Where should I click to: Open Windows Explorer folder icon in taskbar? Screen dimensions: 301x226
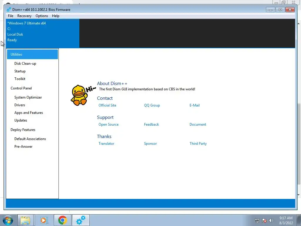25,220
